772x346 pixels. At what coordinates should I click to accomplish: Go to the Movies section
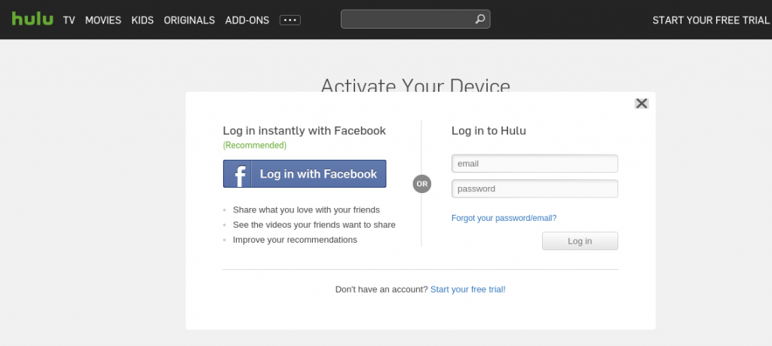coord(103,20)
